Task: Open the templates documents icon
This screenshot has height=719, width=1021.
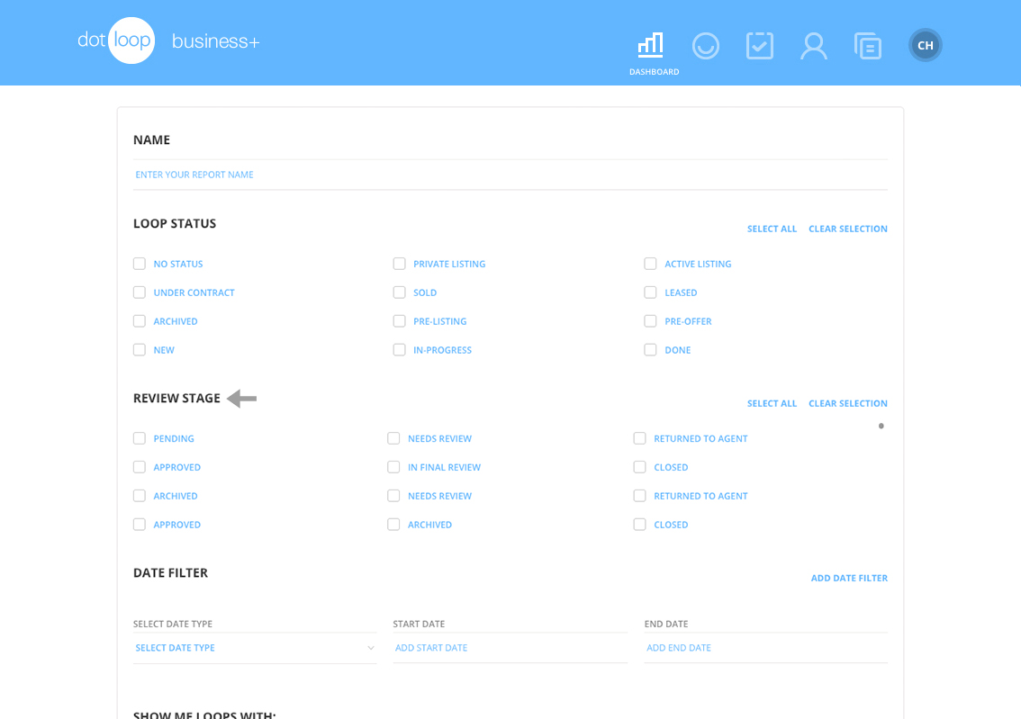Action: pyautogui.click(x=868, y=45)
